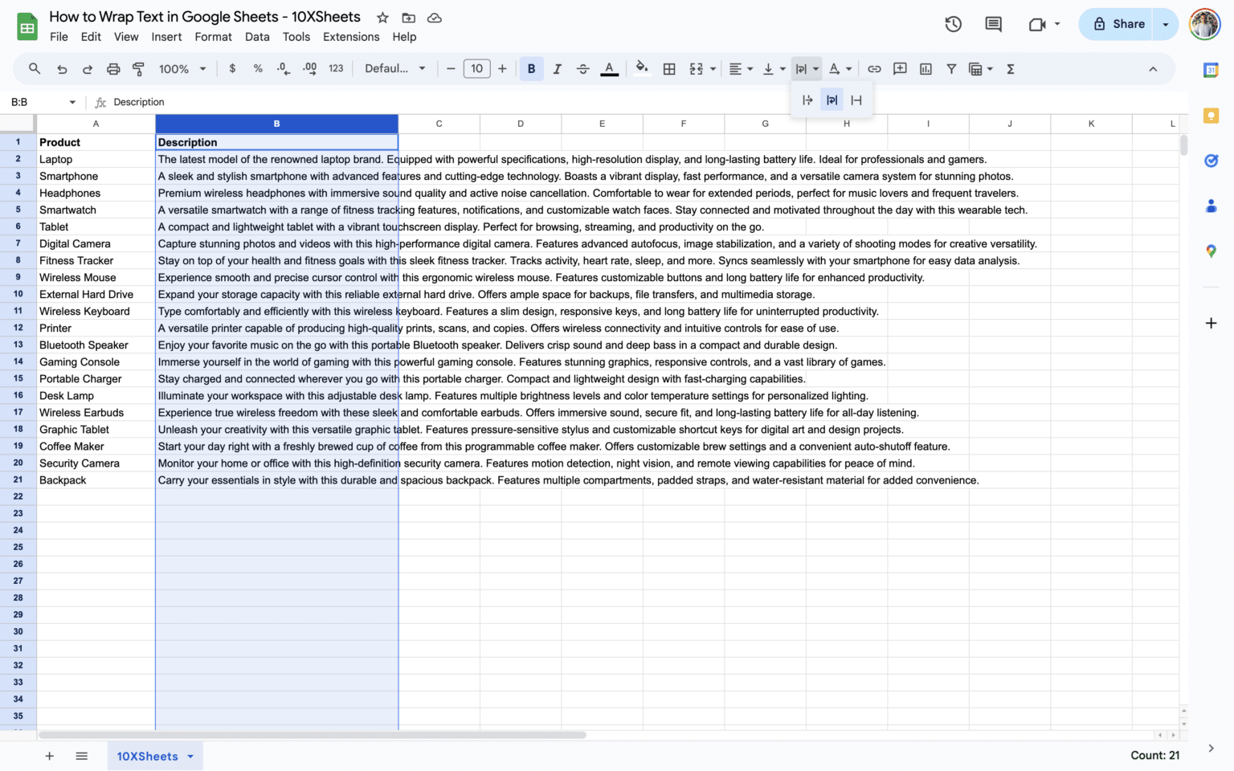Open the Extensions menu
The height and width of the screenshot is (771, 1234).
click(351, 36)
